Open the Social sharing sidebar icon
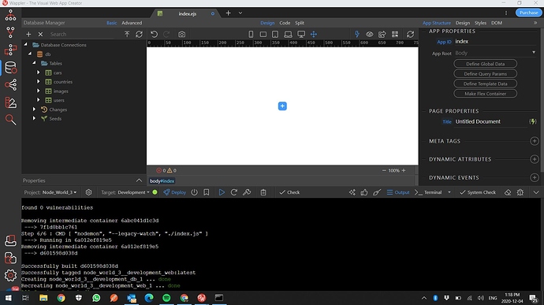This screenshot has width=544, height=305. pyautogui.click(x=10, y=84)
